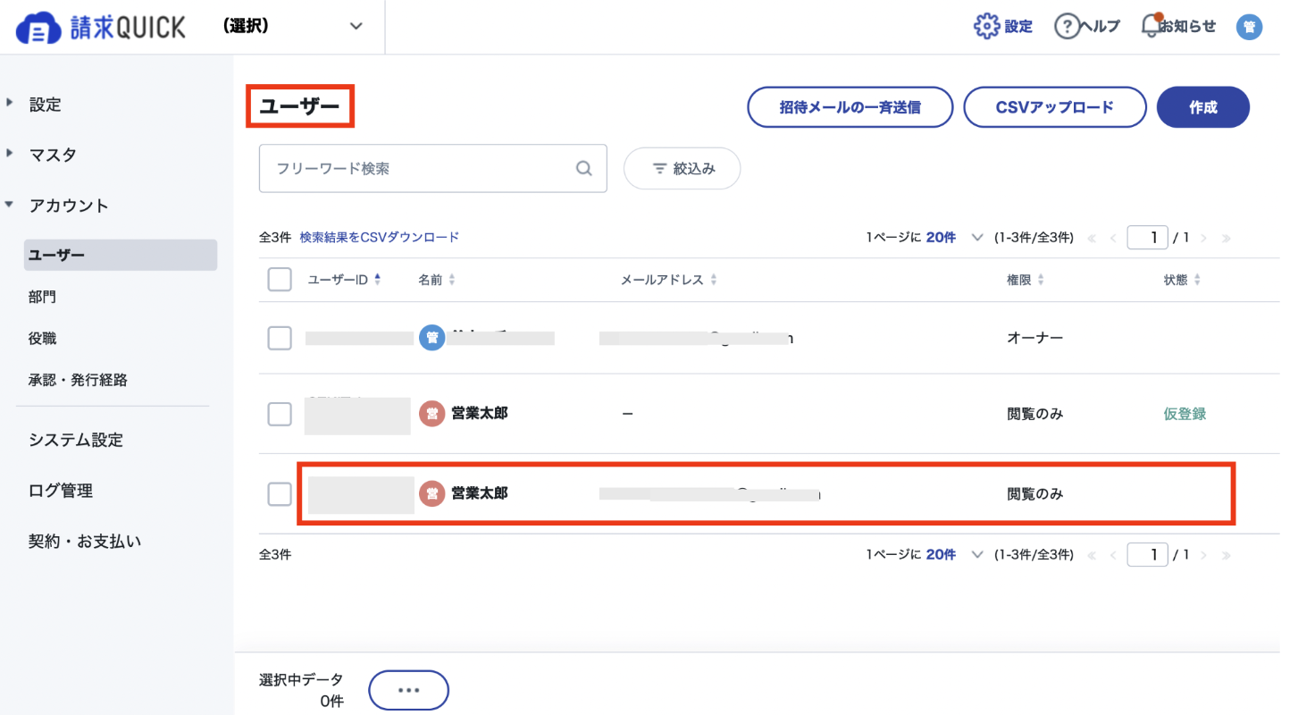This screenshot has height=715, width=1298.
Task: Go to the first page in the bottom pager
Action: point(1092,555)
